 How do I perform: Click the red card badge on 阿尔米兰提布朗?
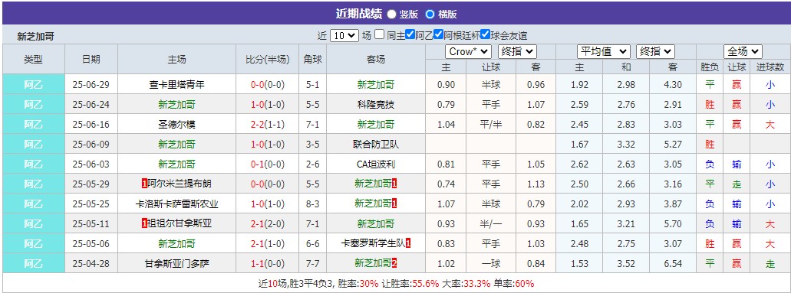(144, 184)
